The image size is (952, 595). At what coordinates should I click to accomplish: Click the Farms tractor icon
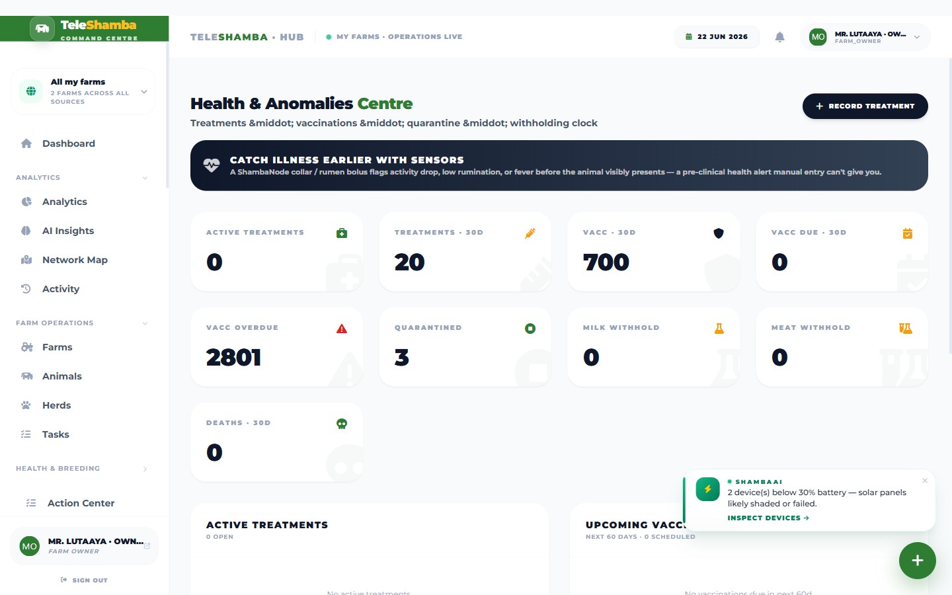(x=26, y=347)
